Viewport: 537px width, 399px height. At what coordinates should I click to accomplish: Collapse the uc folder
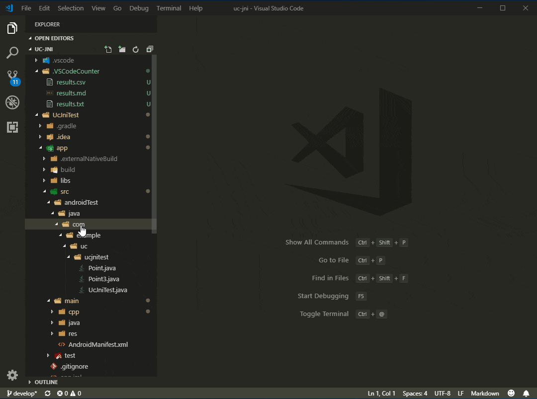[x=91, y=246]
